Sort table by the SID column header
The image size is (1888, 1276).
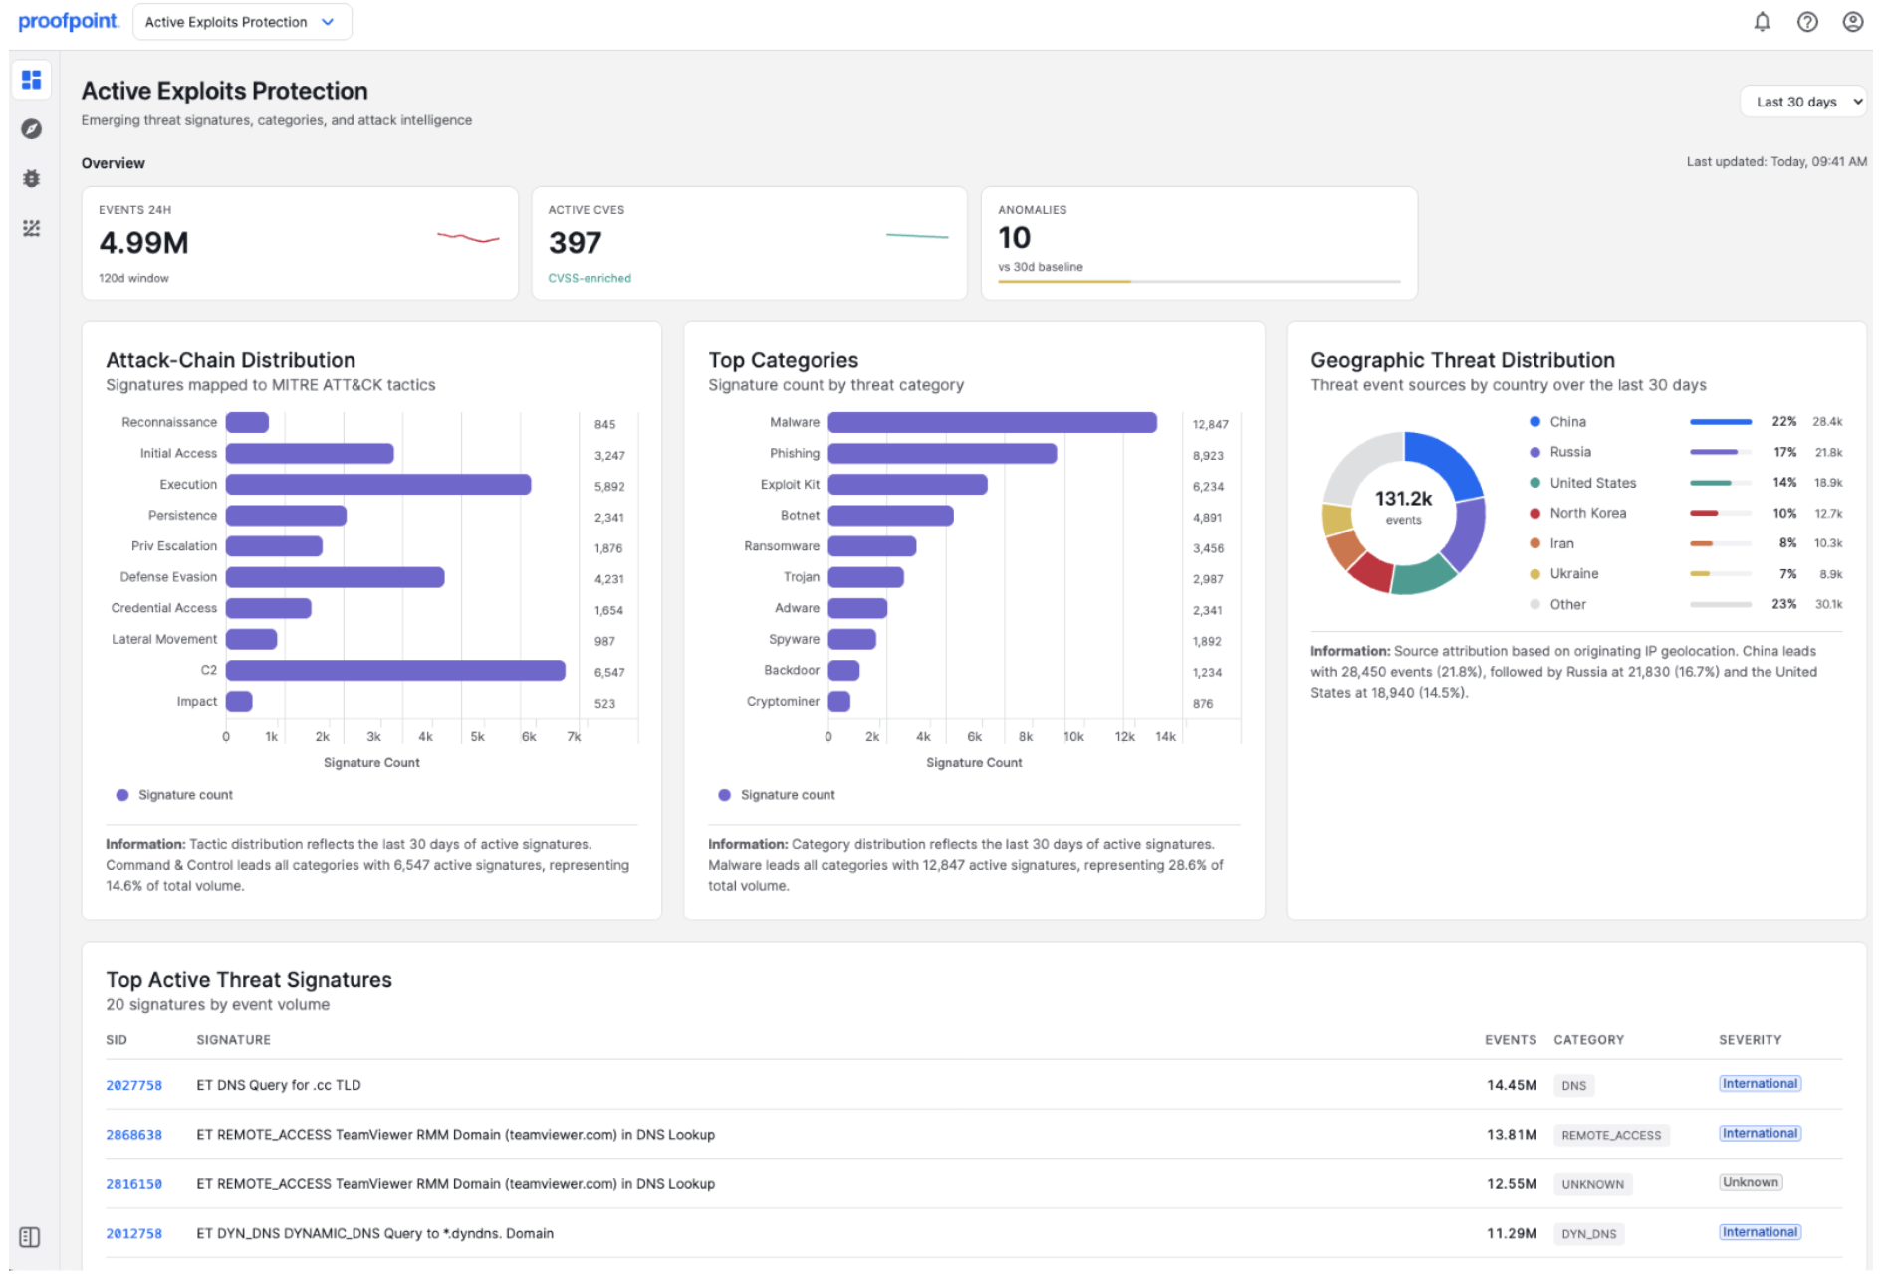click(117, 1040)
